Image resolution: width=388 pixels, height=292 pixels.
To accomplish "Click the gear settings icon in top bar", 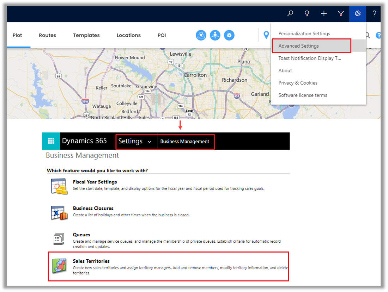I will pyautogui.click(x=358, y=14).
